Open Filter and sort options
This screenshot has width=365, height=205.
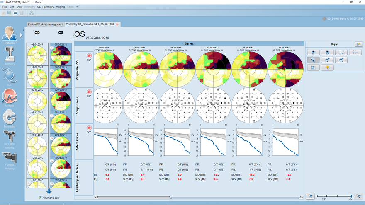49,198
